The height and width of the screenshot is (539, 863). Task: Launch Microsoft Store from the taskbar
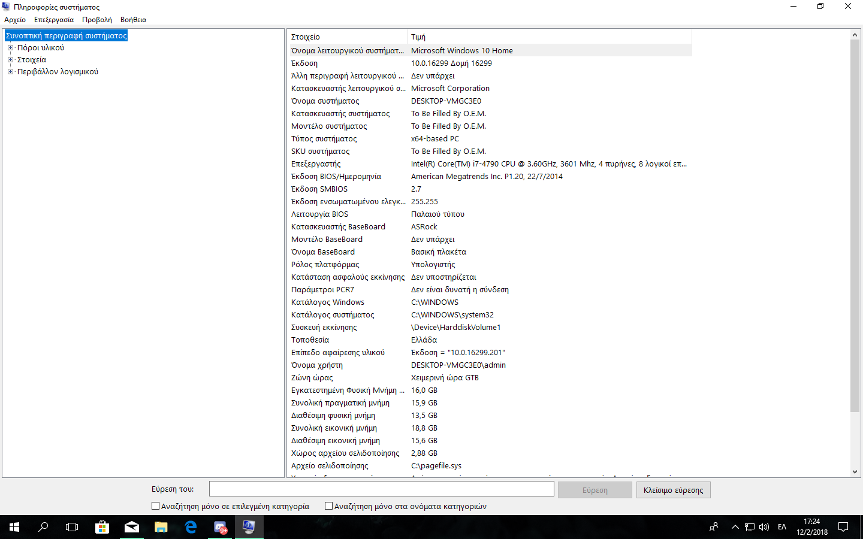pyautogui.click(x=102, y=527)
